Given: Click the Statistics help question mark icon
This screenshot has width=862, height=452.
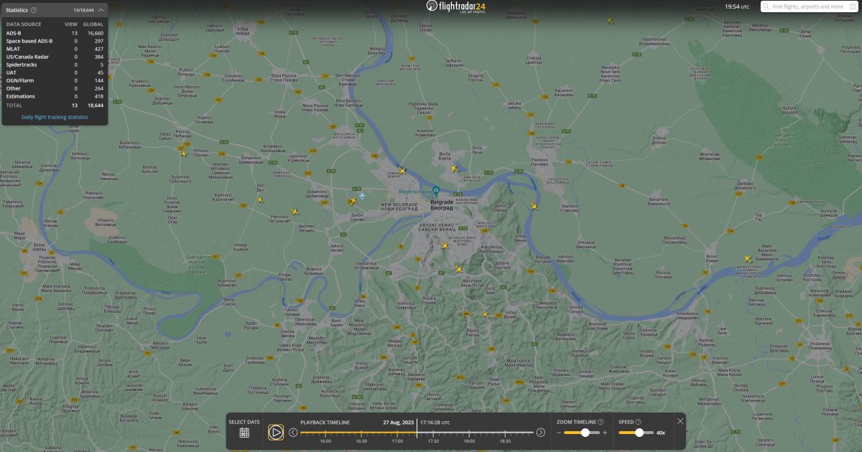Looking at the screenshot, I should point(34,10).
